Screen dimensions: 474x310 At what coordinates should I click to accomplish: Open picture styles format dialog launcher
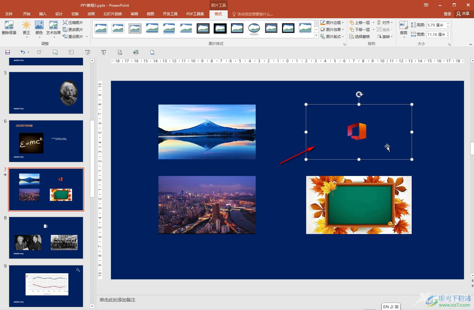coord(344,44)
